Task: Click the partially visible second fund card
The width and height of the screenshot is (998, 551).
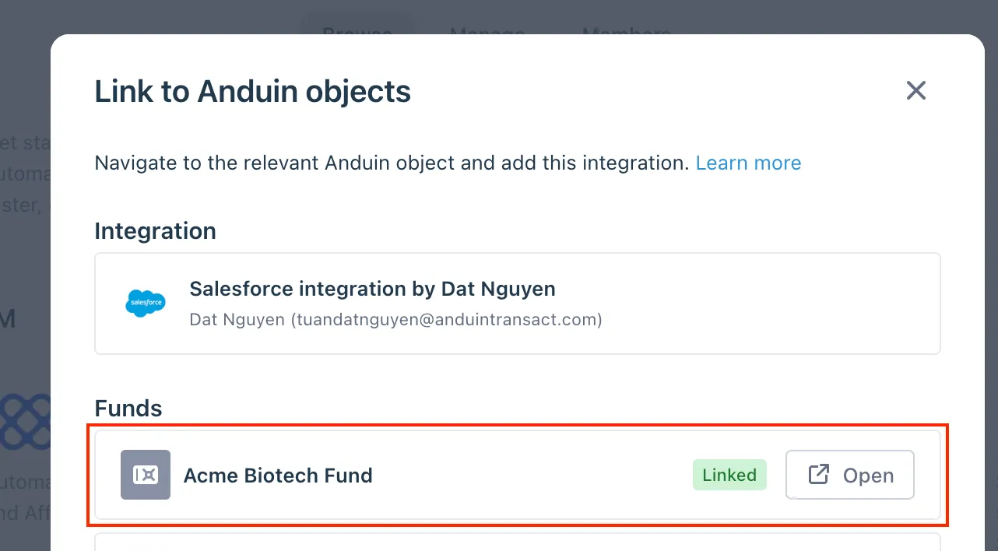Action: tap(518, 541)
